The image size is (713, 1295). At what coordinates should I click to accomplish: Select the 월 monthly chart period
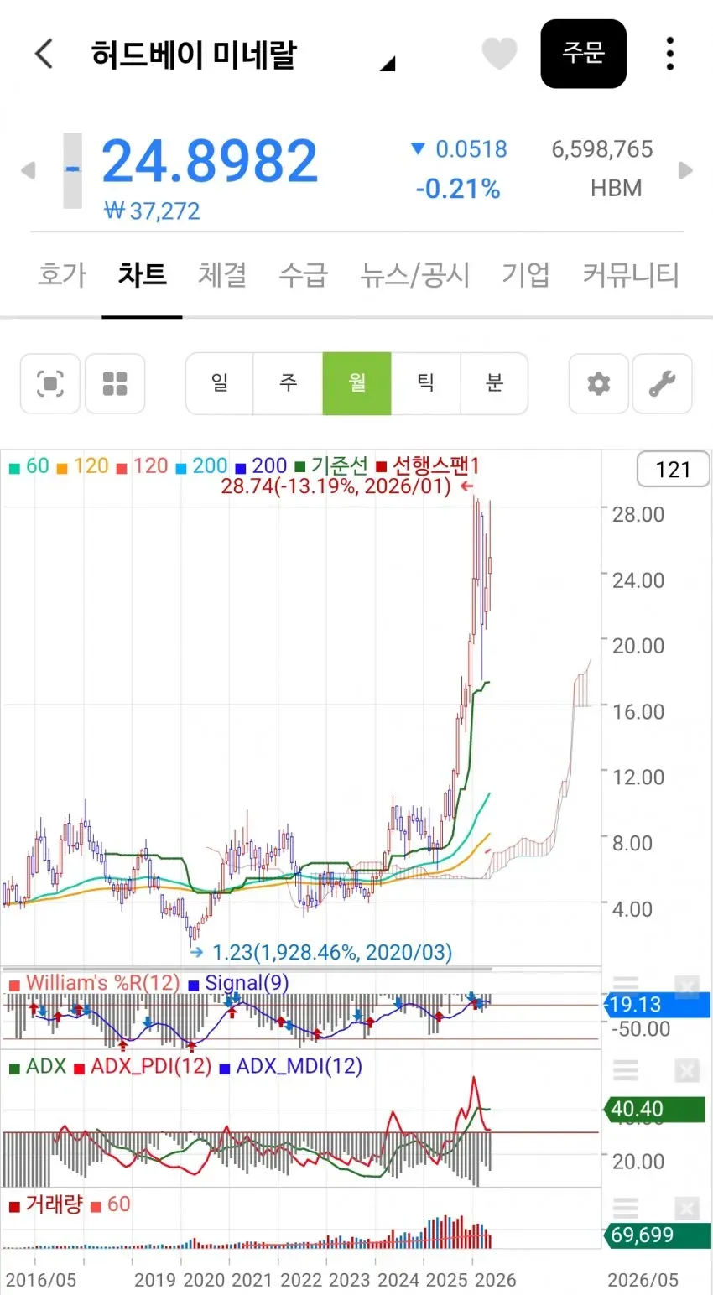pos(357,383)
